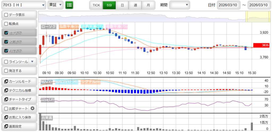This screenshot has height=132, width=272.
Task: Disable the 注文表示 checkbox
Action: pos(6,33)
